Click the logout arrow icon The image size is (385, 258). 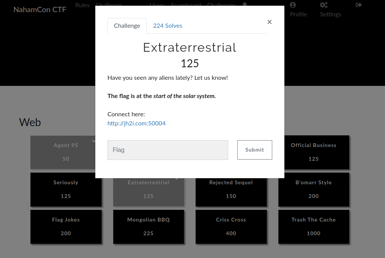click(x=358, y=5)
